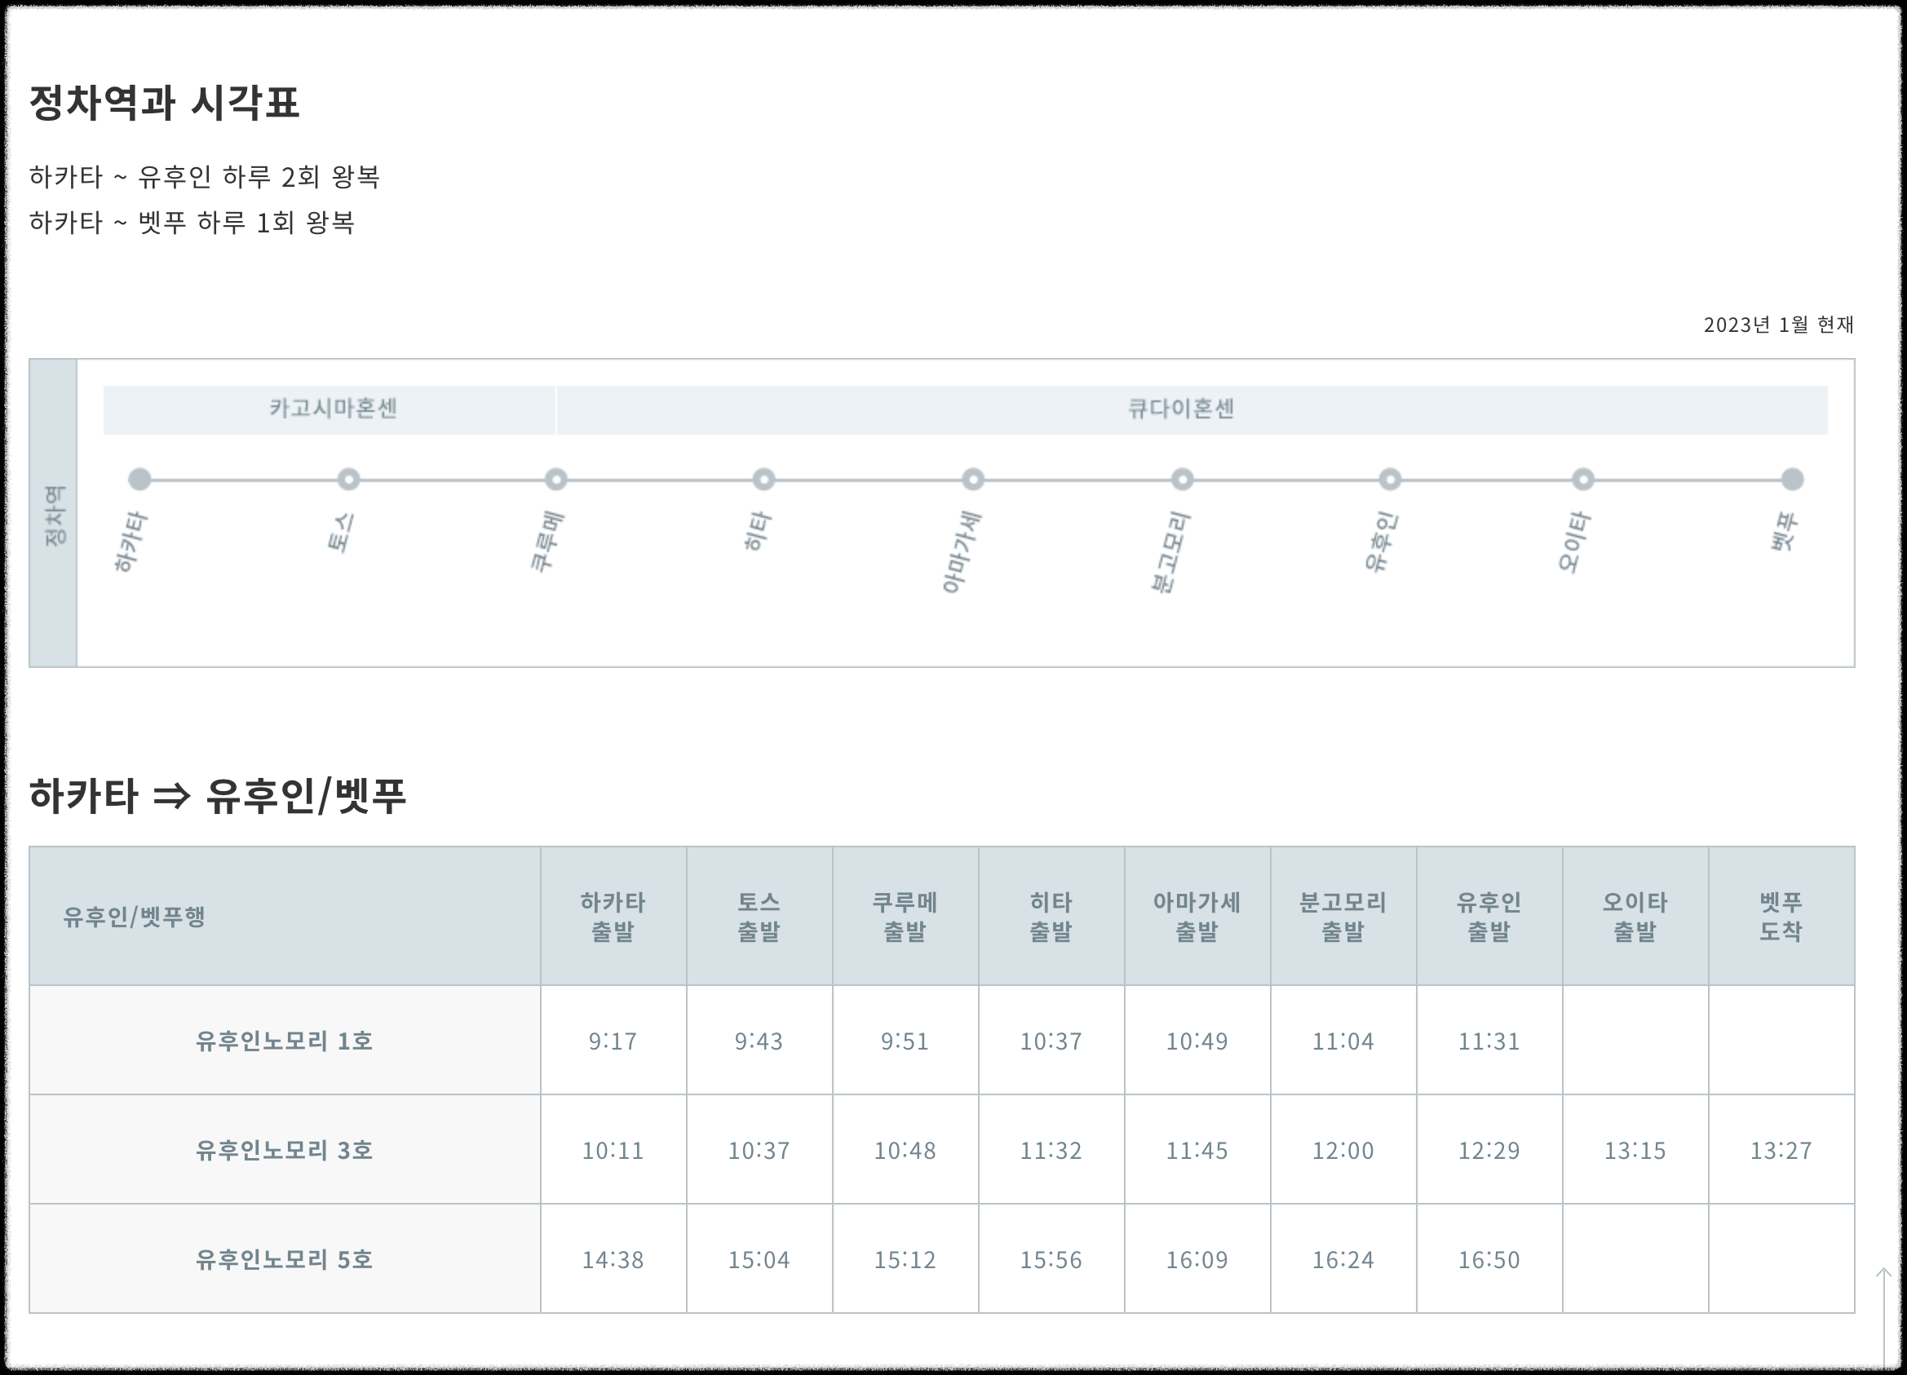Click the 9:51 time cell
The image size is (1907, 1375).
(x=905, y=1041)
